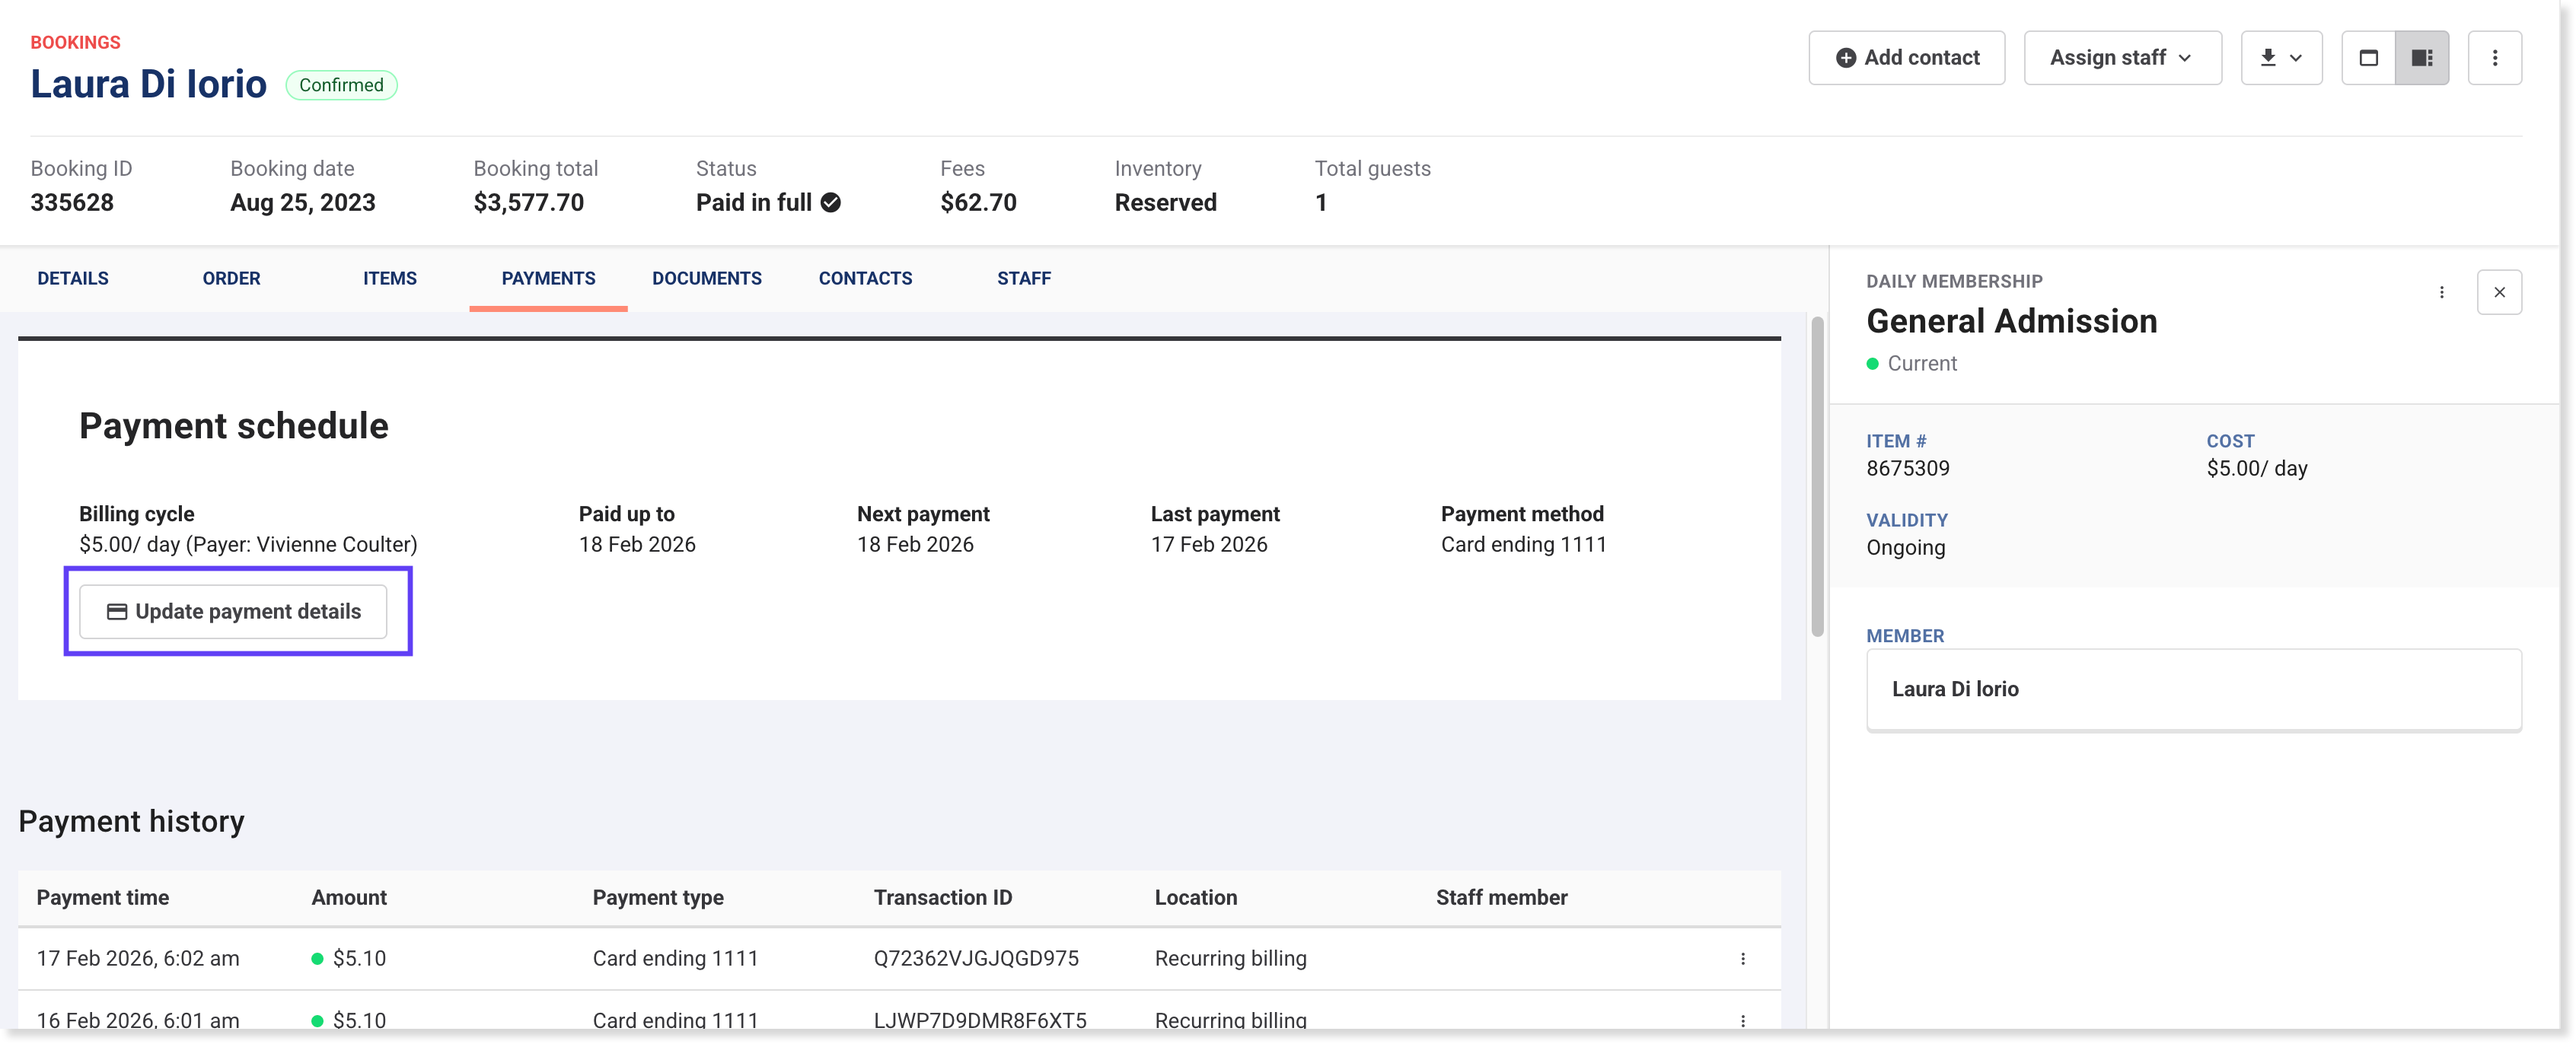Expand the Assign staff dropdown
Viewport: 2576px width, 1044px height.
pyautogui.click(x=2121, y=58)
